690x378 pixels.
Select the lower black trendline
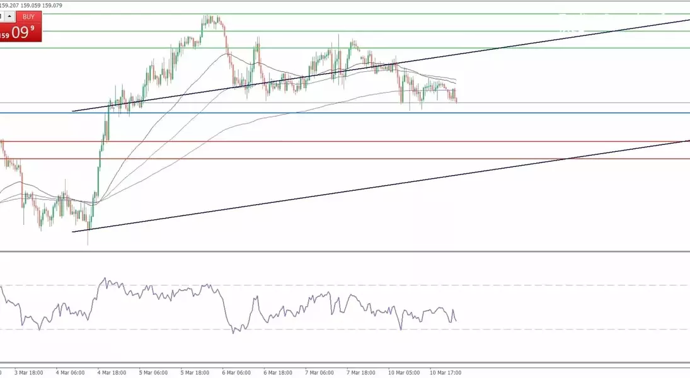[378, 187]
